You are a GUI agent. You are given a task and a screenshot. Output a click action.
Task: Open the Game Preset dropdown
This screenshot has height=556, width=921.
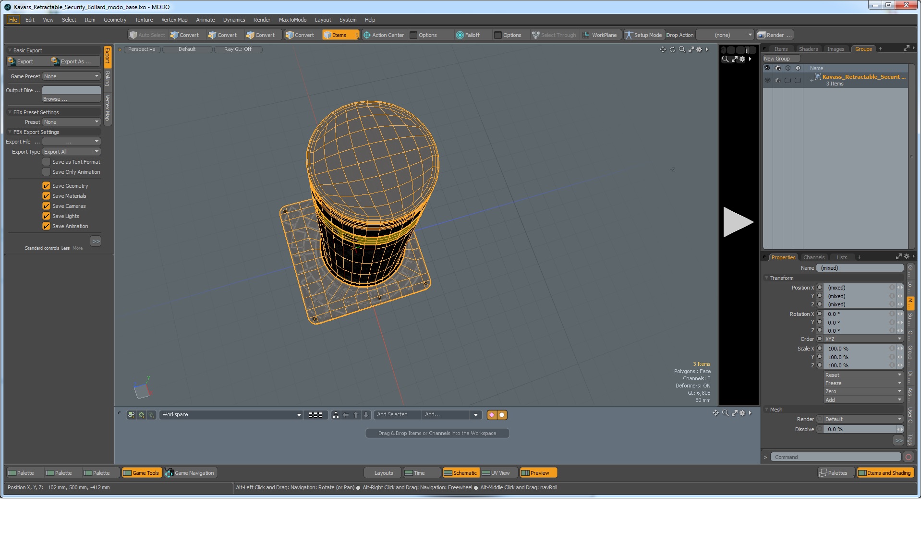pos(71,76)
